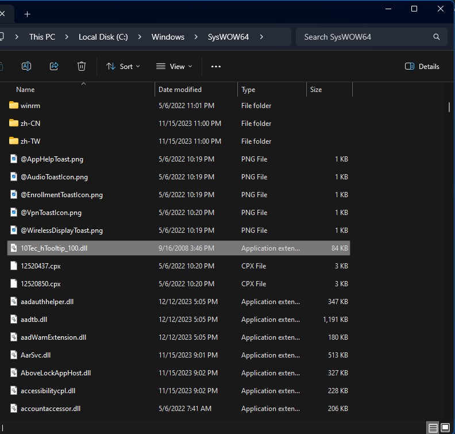Screen dimensions: 455x434
Task: Click the 12520850.cpx file icon
Action: pos(14,283)
